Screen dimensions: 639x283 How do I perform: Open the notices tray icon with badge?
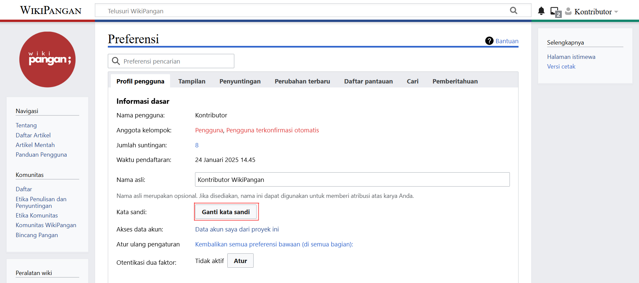(555, 12)
